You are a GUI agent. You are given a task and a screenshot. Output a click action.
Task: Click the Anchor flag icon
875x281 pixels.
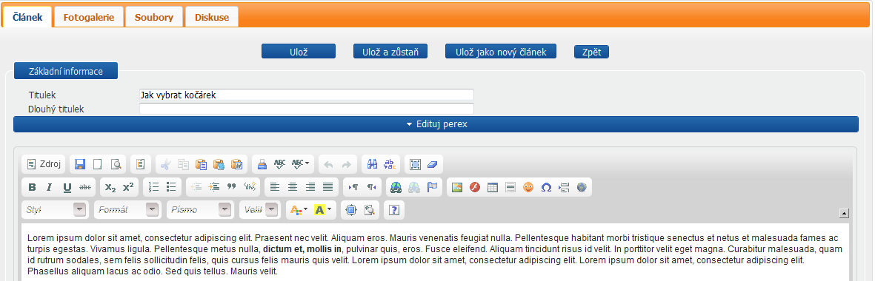[432, 188]
